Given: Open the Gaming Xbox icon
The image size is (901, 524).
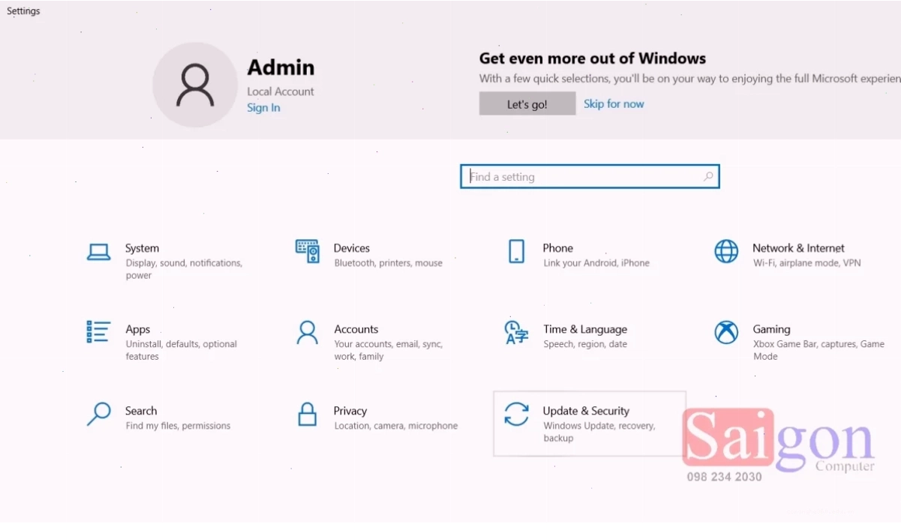Looking at the screenshot, I should pyautogui.click(x=726, y=332).
